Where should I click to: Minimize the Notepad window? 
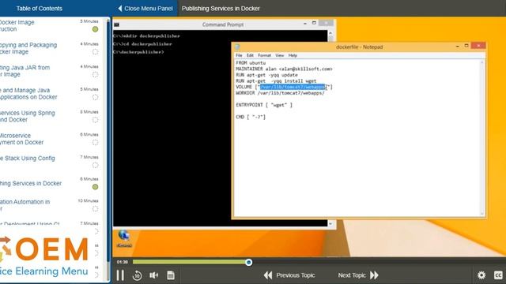coord(457,47)
